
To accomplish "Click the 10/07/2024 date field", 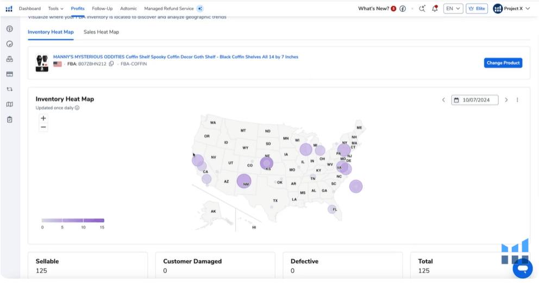I will (475, 100).
